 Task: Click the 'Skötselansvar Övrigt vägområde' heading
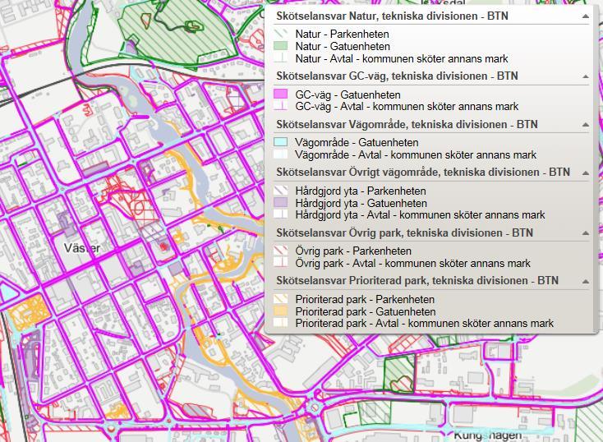(x=423, y=173)
